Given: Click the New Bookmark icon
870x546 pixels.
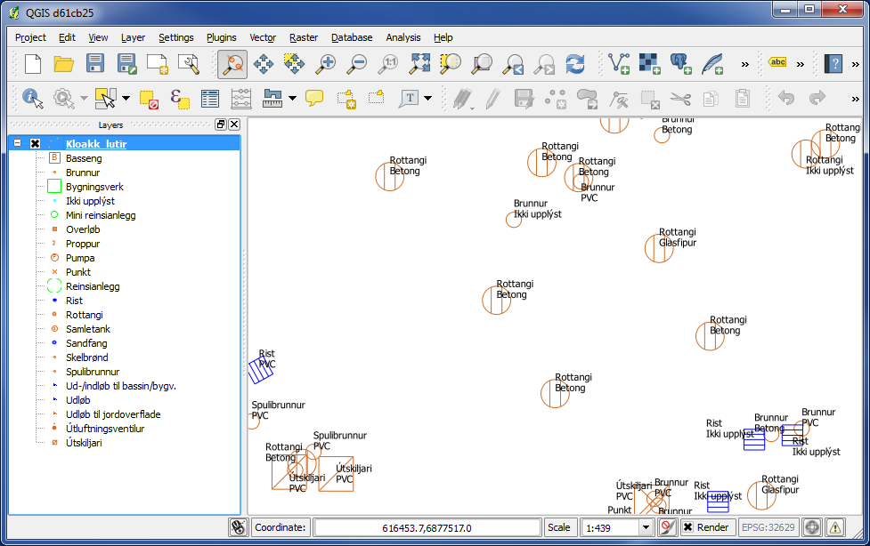Looking at the screenshot, I should pos(346,99).
